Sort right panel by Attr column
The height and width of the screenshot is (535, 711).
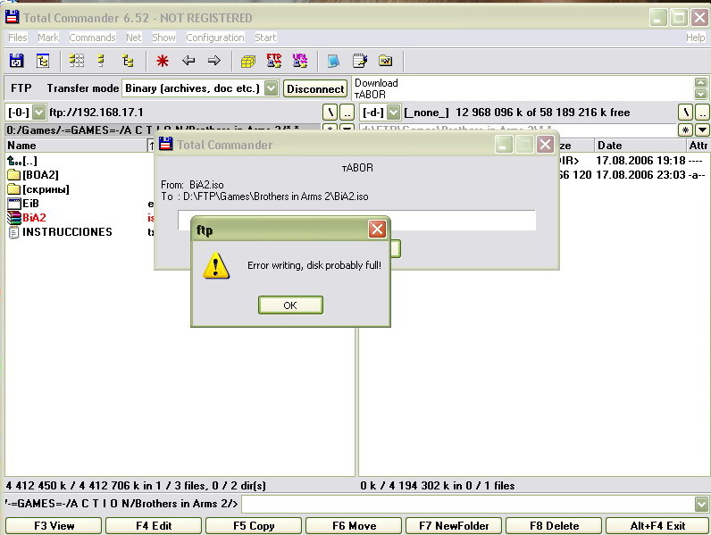tap(698, 146)
